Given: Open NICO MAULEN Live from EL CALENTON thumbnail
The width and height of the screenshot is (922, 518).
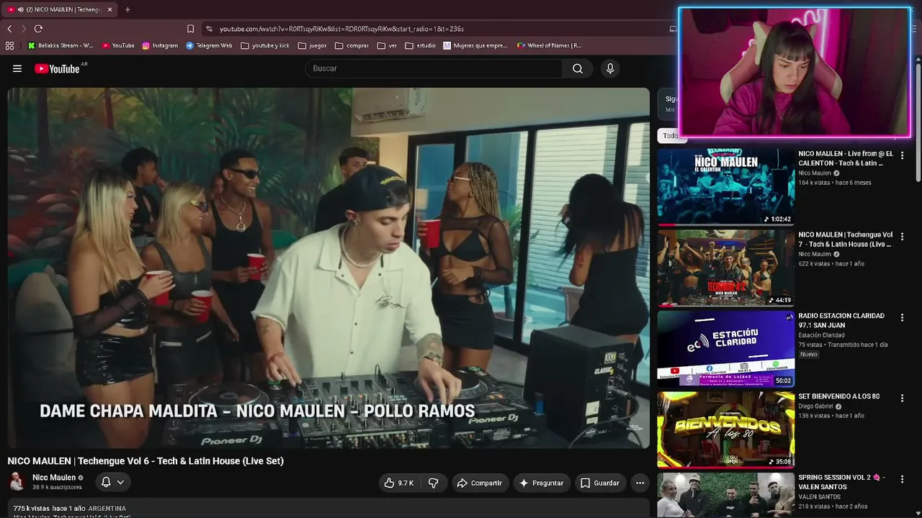Looking at the screenshot, I should (x=726, y=186).
